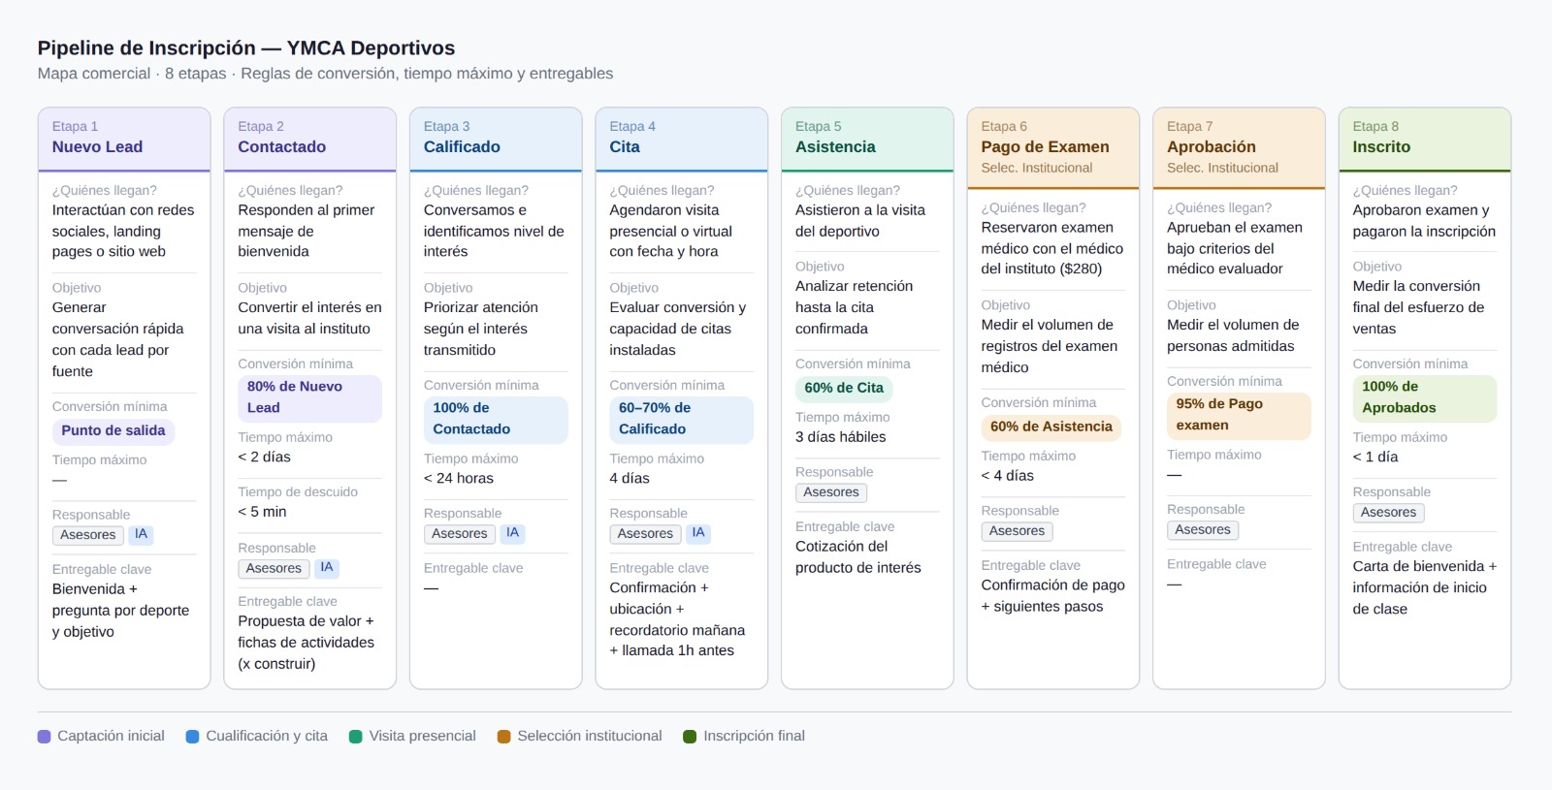
Task: Click the "80% de Nuevo Lead" pill
Action: point(309,397)
